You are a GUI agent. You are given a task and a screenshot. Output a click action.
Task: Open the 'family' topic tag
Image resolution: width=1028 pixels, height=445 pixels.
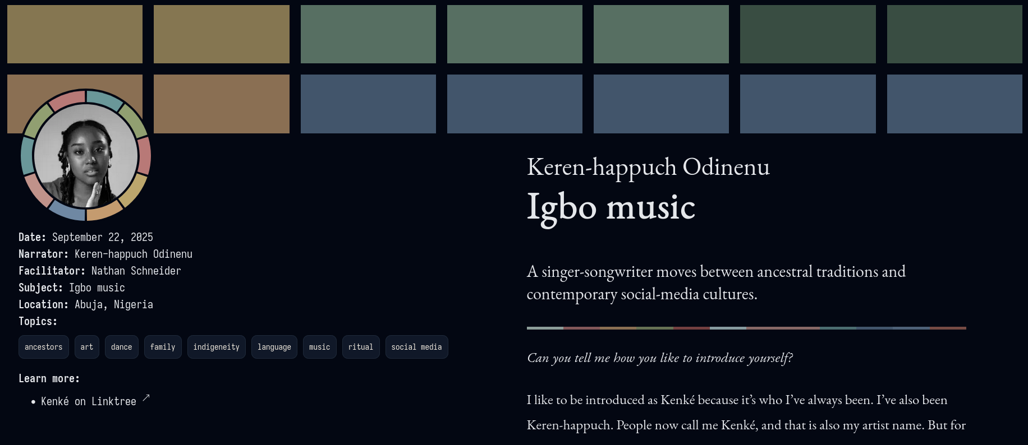point(163,347)
